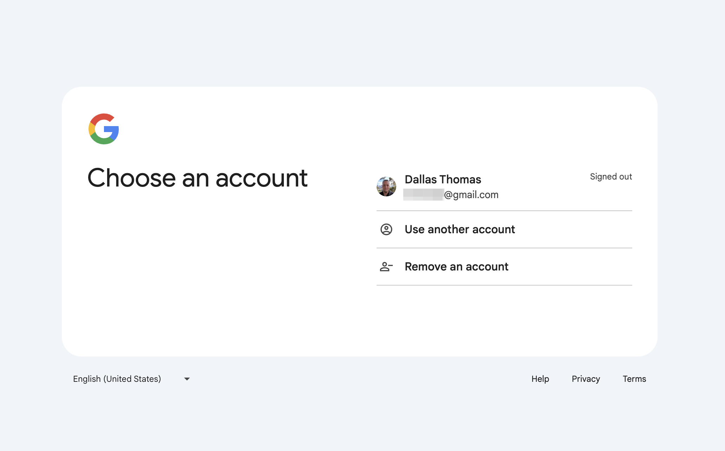Choose Use another account
This screenshot has width=725, height=451.
tap(459, 229)
